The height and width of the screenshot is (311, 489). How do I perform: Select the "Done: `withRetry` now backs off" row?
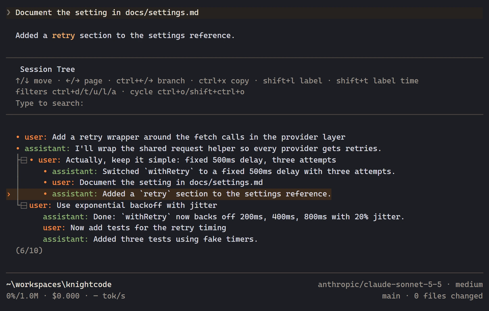click(x=224, y=217)
